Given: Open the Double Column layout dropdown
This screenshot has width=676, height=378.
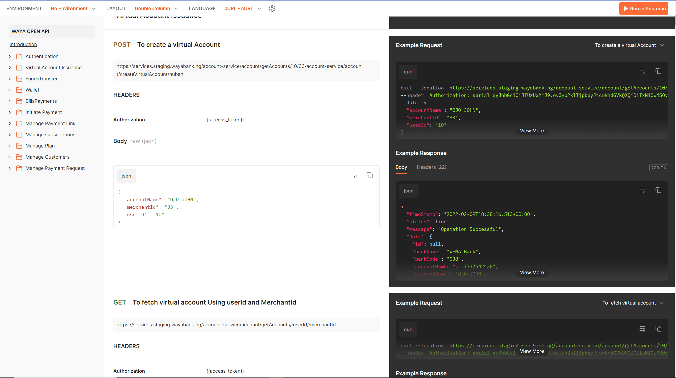Looking at the screenshot, I should point(156,9).
